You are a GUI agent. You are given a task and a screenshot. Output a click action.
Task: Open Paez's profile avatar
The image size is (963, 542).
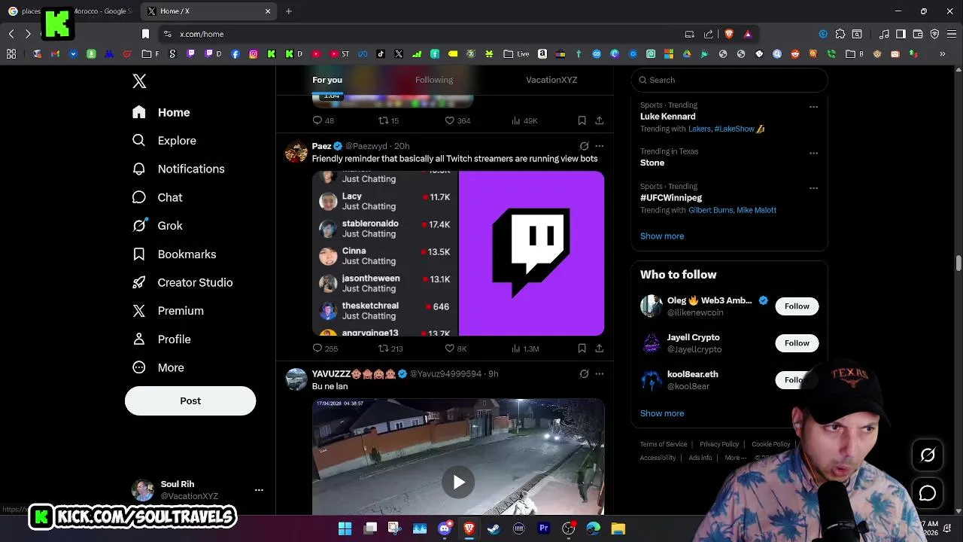[296, 151]
